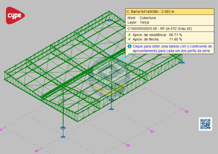Select the support symbol at the roof's top corner
Screen dimensions: 218x154
(x=109, y=20)
